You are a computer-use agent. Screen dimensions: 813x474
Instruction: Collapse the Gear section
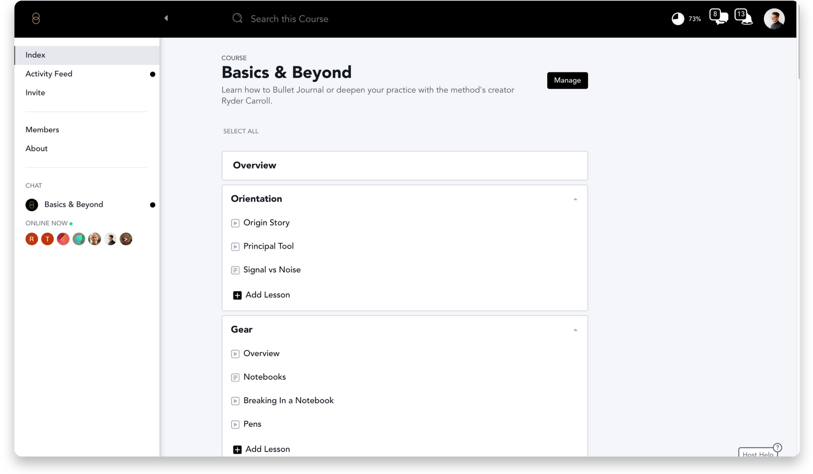coord(575,330)
